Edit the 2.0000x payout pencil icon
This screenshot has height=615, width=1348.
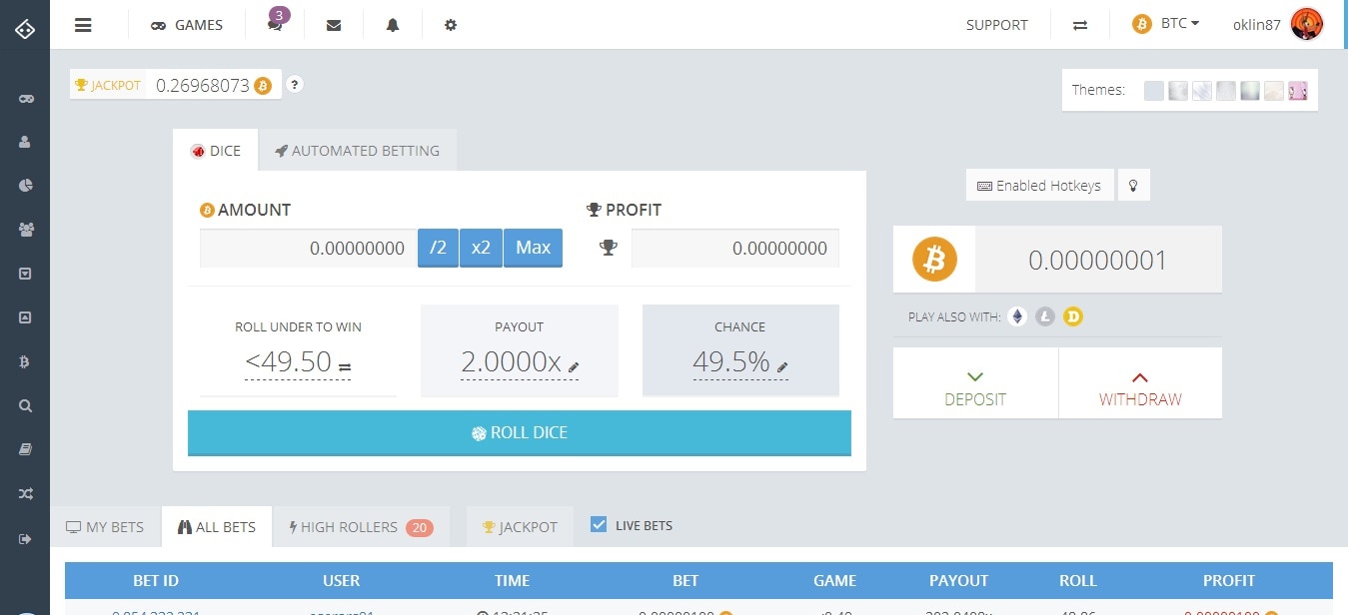tap(574, 367)
